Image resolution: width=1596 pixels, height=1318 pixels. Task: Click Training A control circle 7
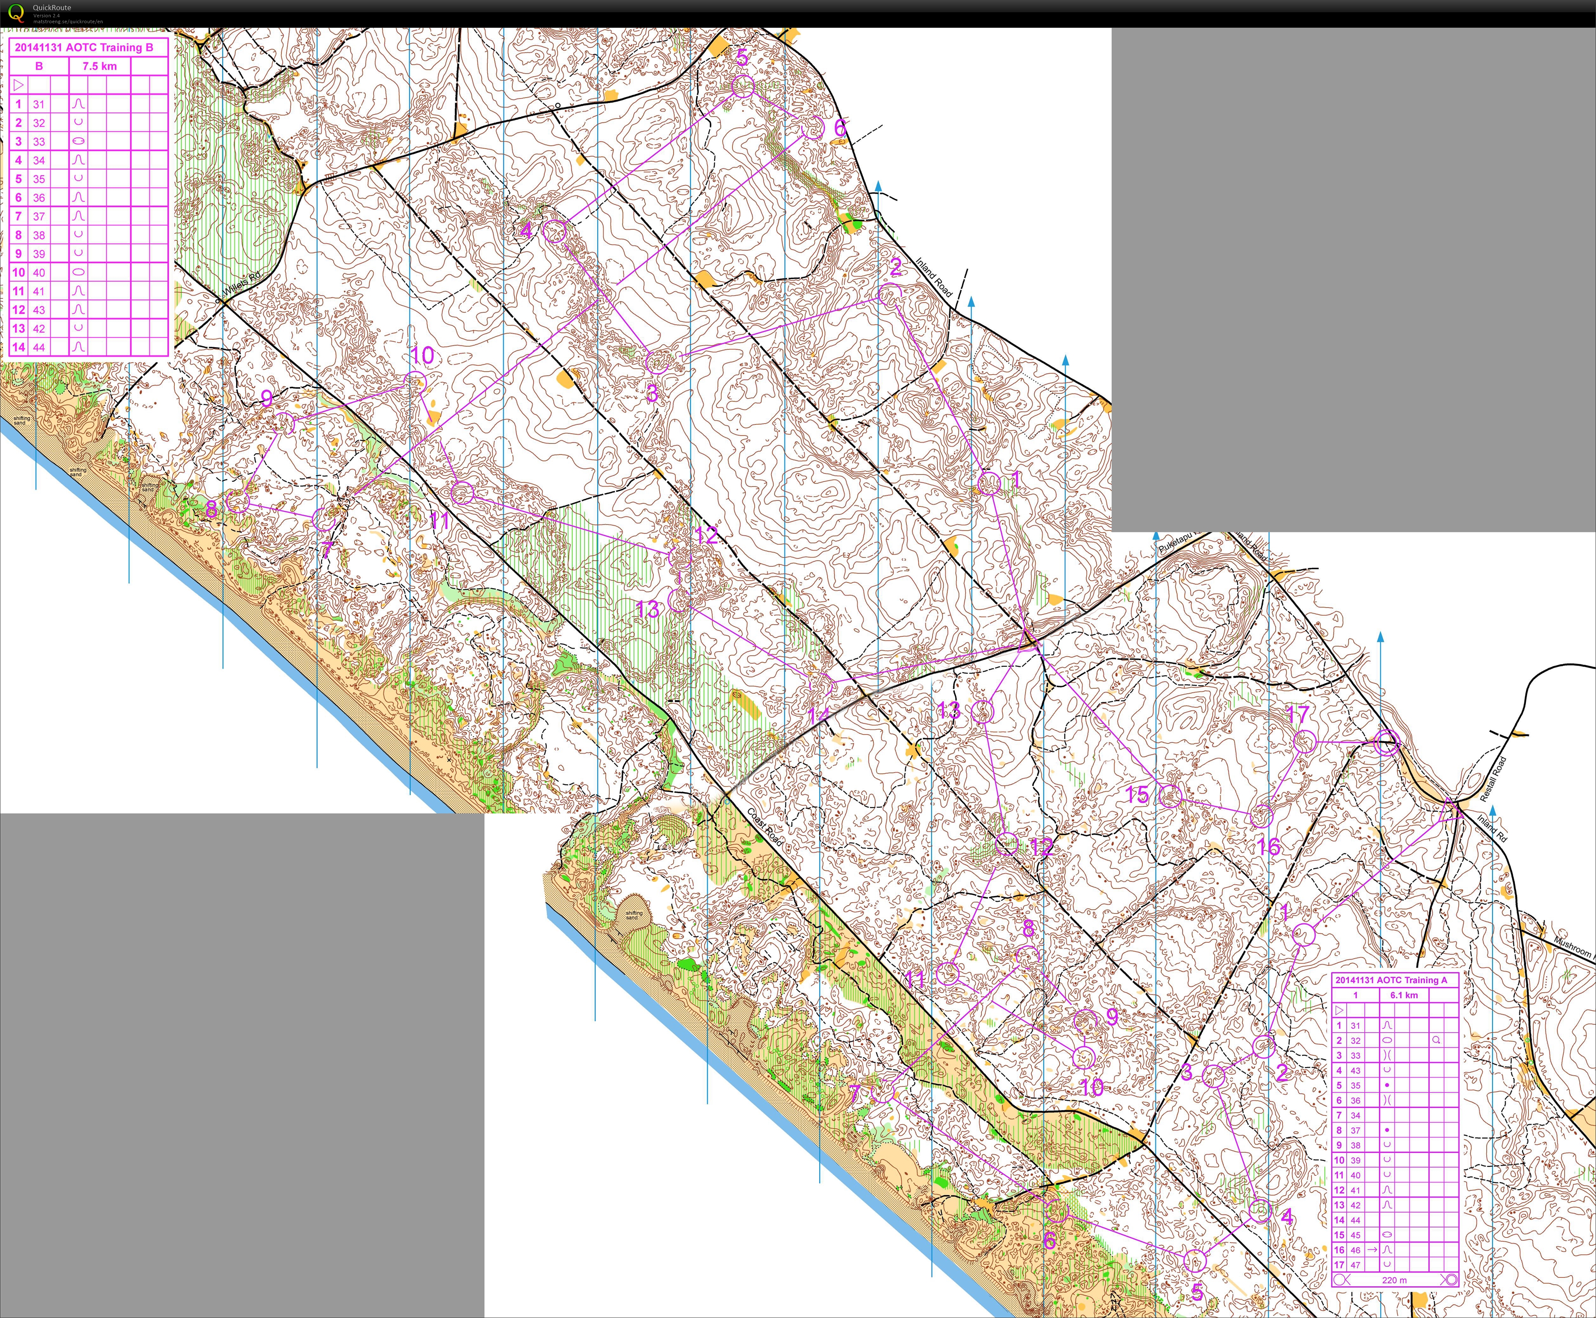(x=884, y=1091)
